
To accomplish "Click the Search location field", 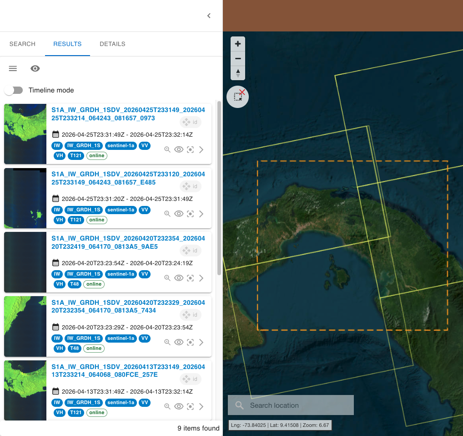I will [291, 405].
